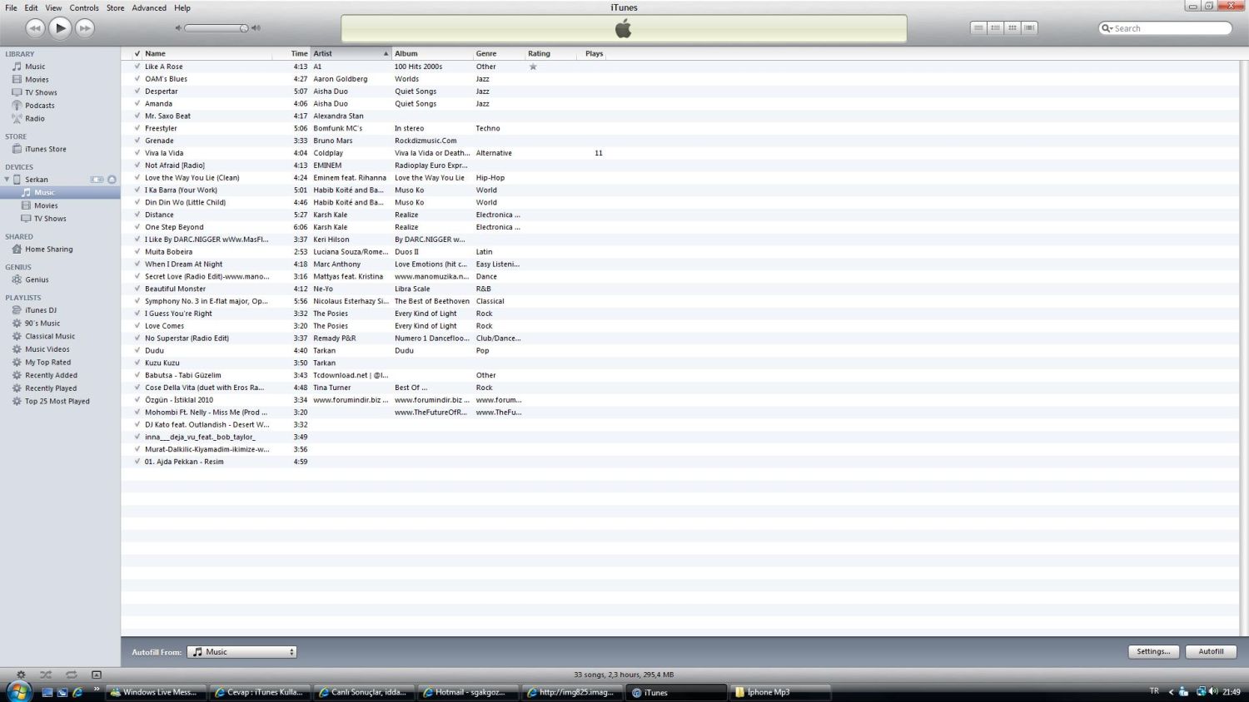Open the Podcasts icon in the sidebar
Viewport: 1249px width, 702px height.
tap(17, 106)
